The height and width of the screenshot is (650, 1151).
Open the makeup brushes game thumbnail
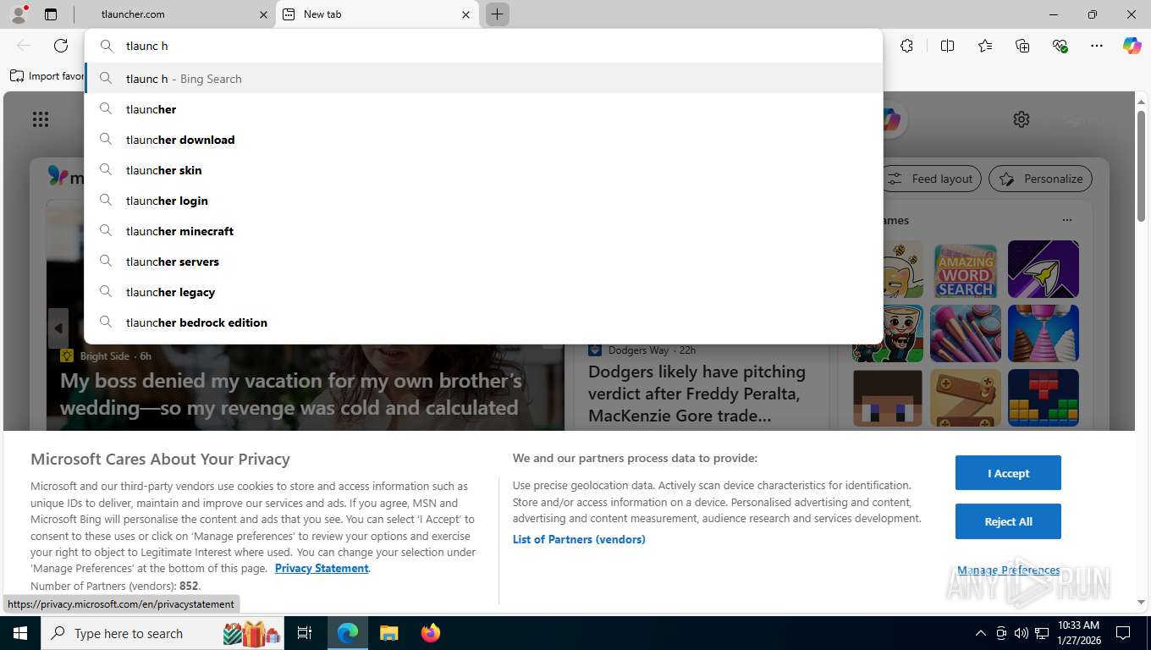[966, 333]
